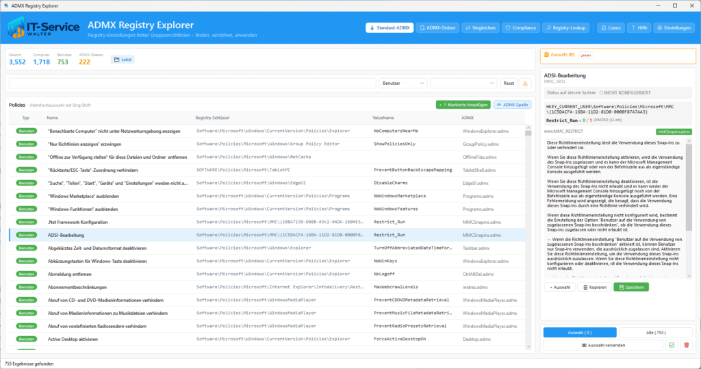Click the inetres.admx cell

(x=475, y=287)
